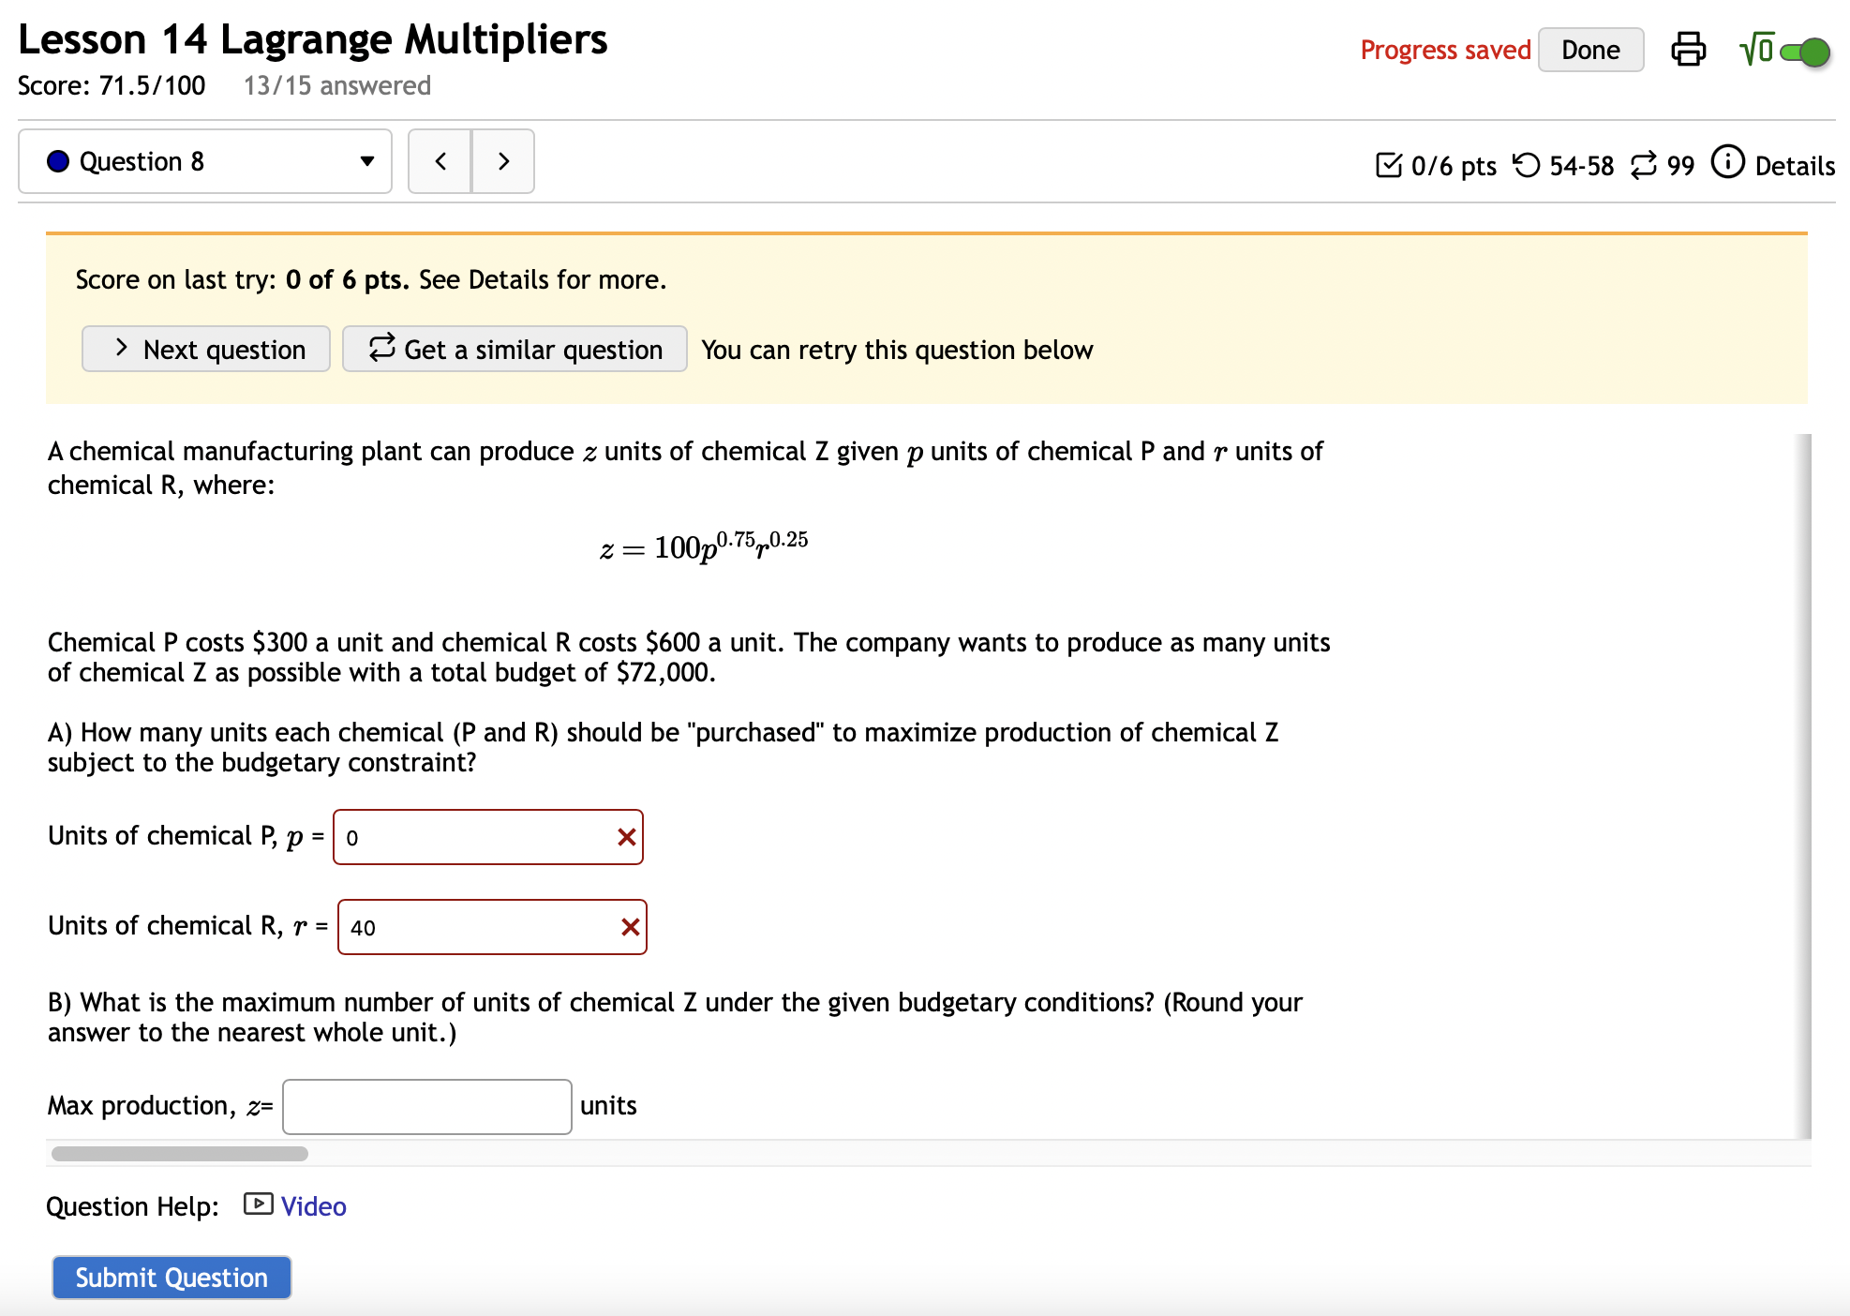The image size is (1850, 1316).
Task: Click the next question chevron arrow
Action: click(x=503, y=161)
